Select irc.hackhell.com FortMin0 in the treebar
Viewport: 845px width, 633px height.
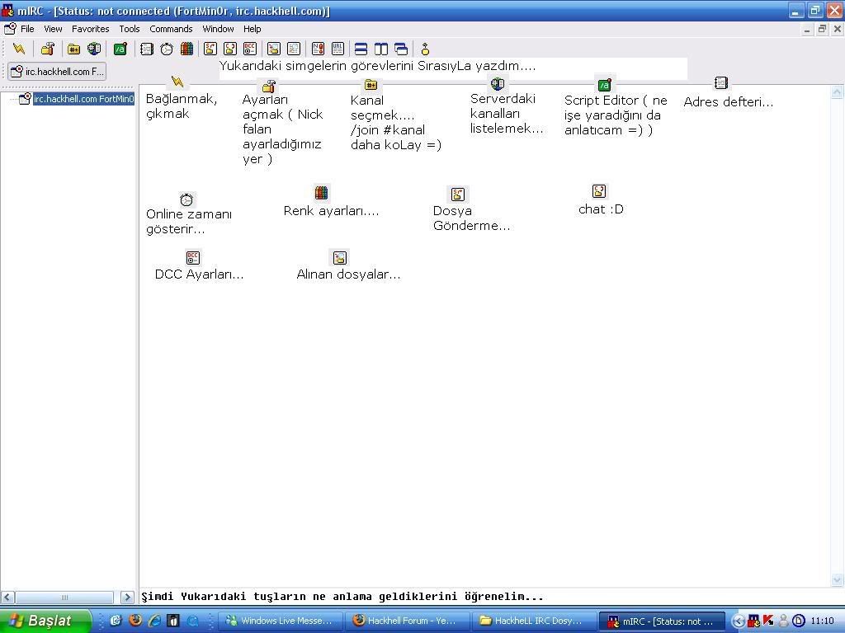[83, 99]
